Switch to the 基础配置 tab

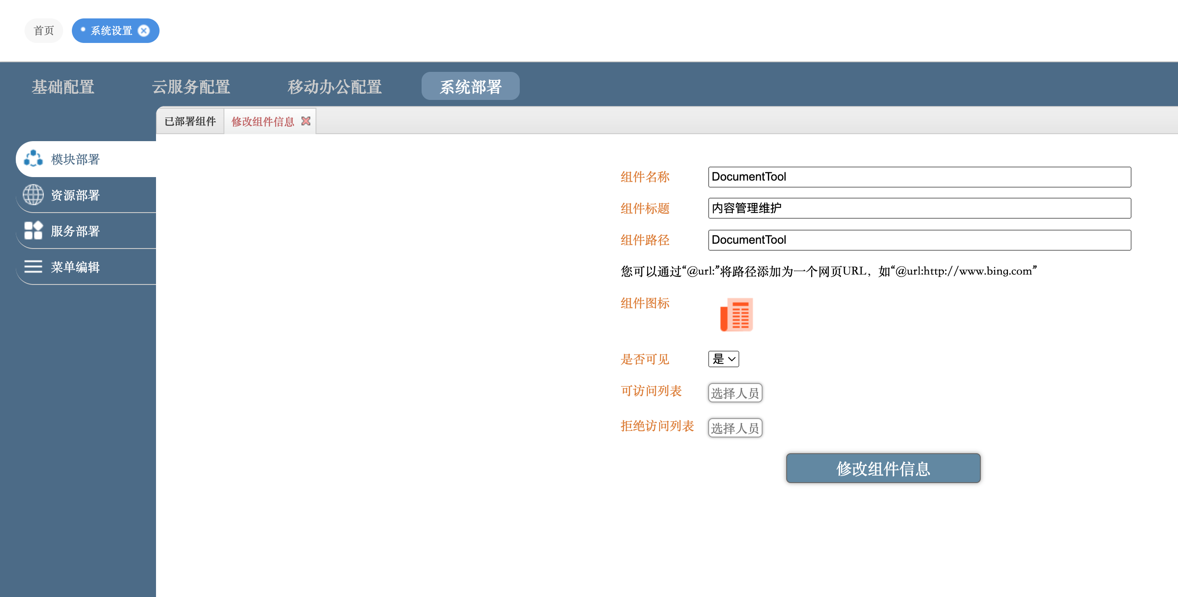[63, 86]
